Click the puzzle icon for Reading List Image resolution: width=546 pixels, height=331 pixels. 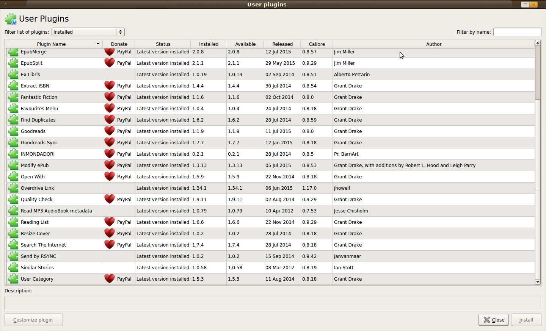coord(13,222)
